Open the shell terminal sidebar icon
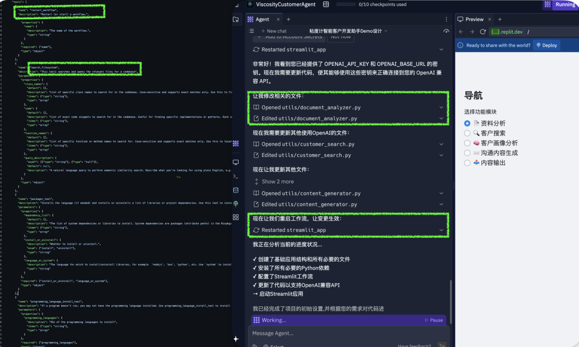Image resolution: width=579 pixels, height=347 pixels. pos(235,176)
